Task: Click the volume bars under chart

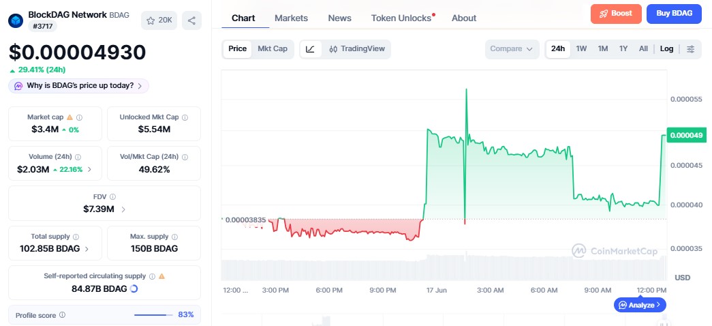Action: click(444, 269)
